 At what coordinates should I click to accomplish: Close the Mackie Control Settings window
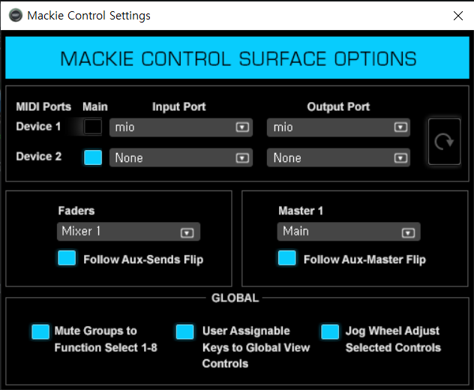click(x=457, y=15)
